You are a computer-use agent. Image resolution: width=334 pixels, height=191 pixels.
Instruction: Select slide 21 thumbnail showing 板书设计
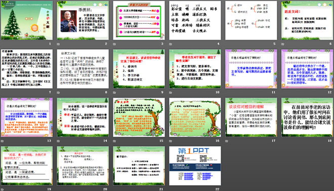click(x=139, y=166)
